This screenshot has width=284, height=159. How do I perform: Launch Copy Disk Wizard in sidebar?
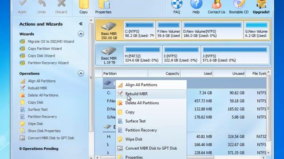click(37, 56)
